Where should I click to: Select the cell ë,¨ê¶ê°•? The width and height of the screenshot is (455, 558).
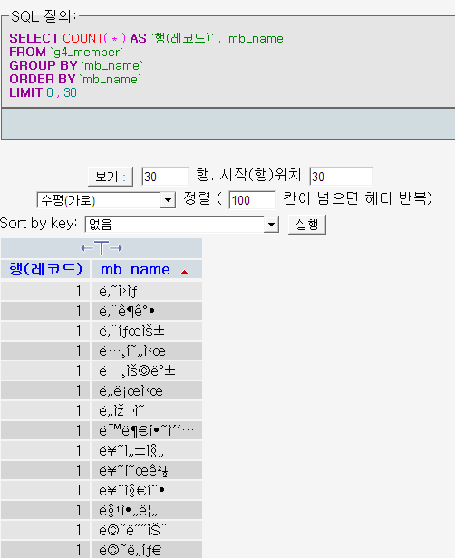(147, 311)
